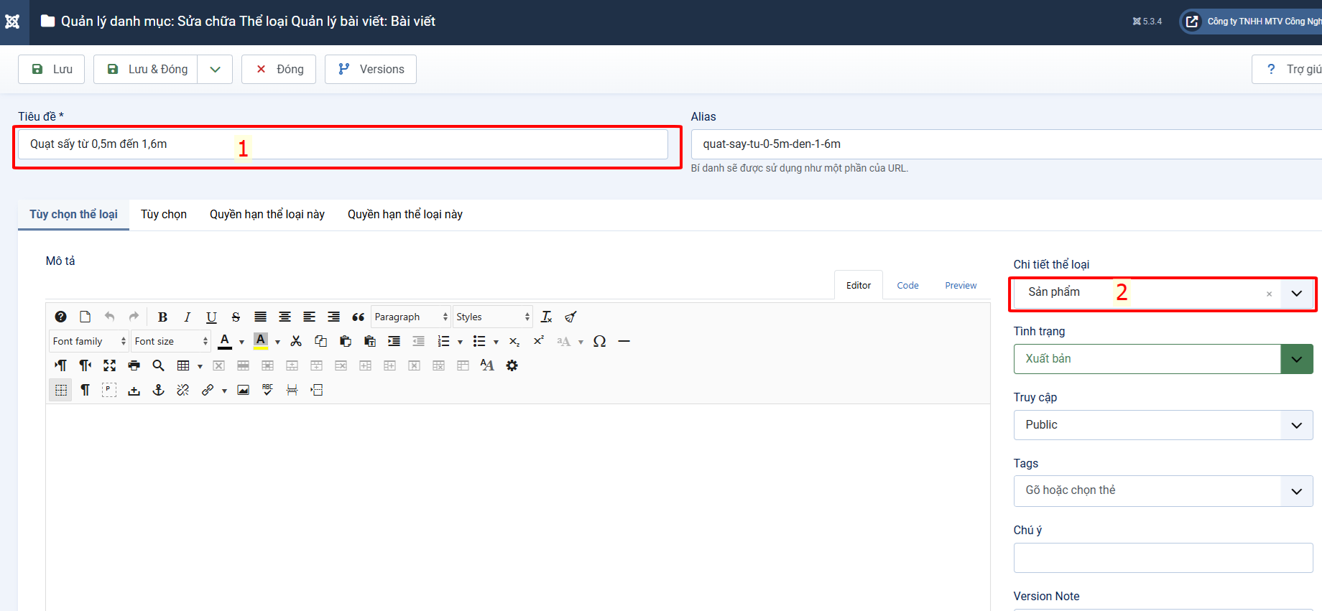Insert a blockquote in the editor

358,317
